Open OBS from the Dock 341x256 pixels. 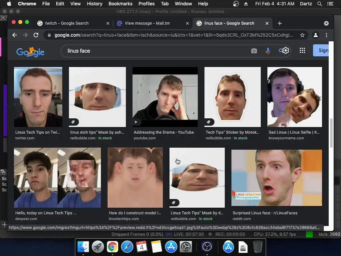pyautogui.click(x=207, y=247)
